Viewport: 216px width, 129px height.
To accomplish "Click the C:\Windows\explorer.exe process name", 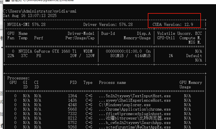I will [x=125, y=105].
